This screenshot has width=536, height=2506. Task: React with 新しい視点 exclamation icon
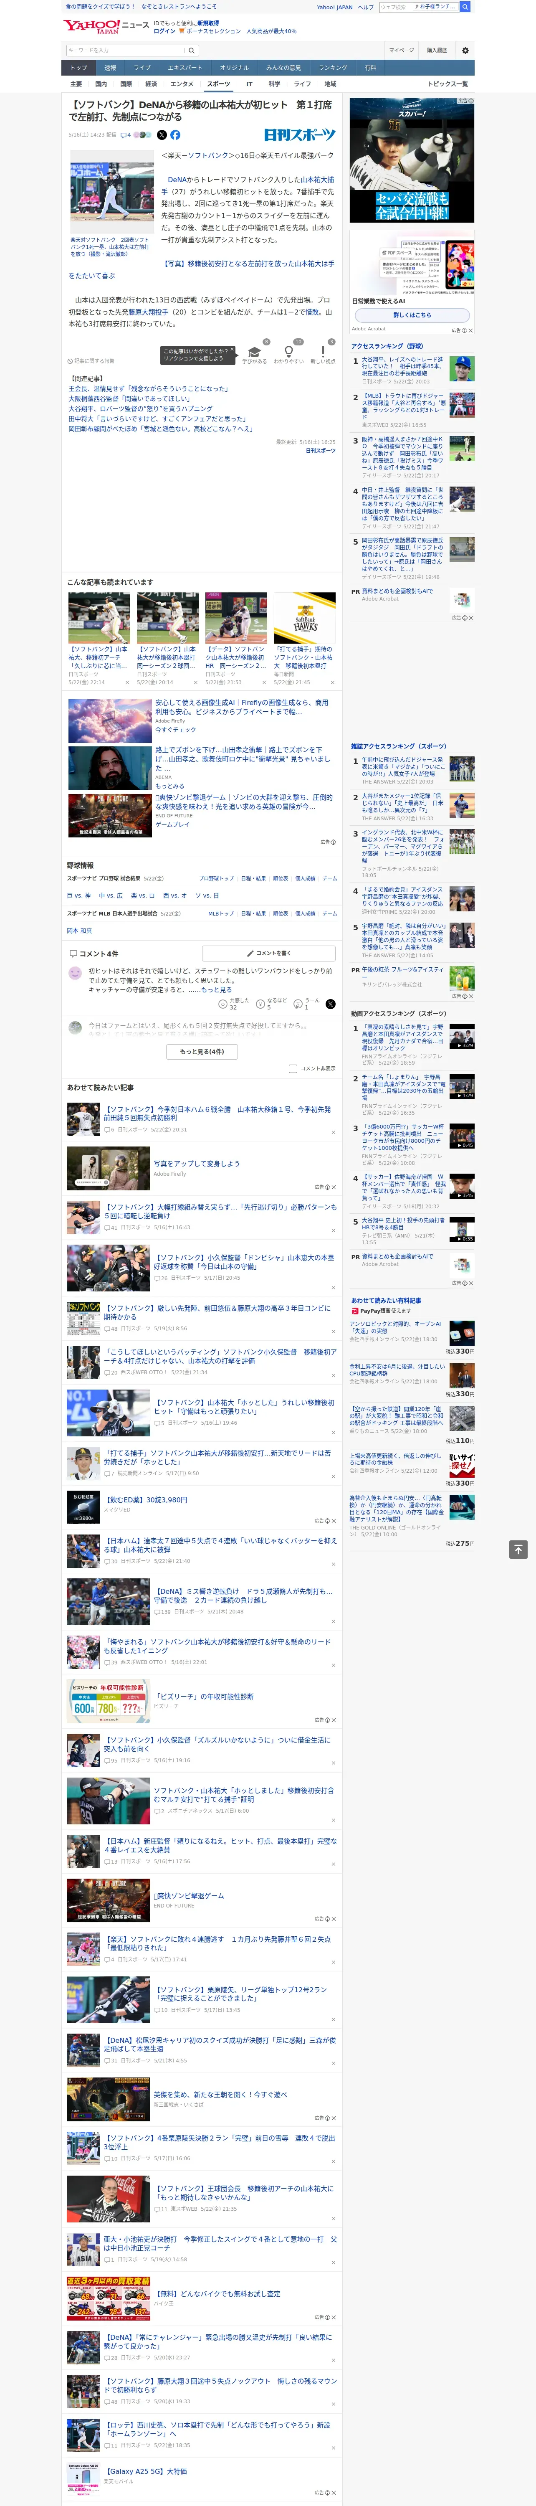[x=323, y=351]
